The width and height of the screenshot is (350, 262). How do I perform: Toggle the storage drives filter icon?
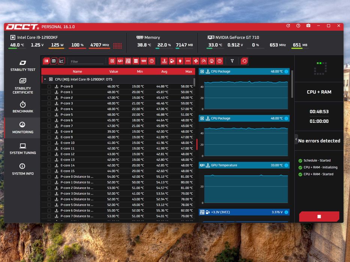tap(136, 61)
